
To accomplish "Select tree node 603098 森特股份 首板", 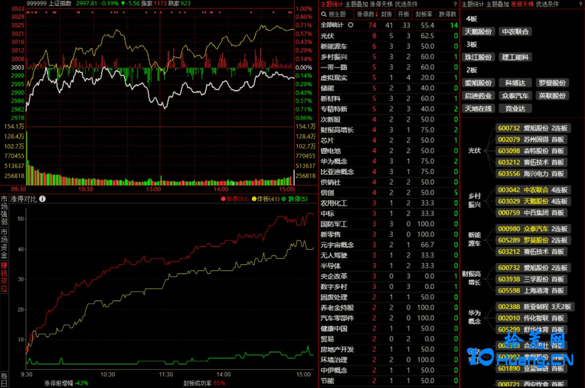I will pyautogui.click(x=531, y=151).
